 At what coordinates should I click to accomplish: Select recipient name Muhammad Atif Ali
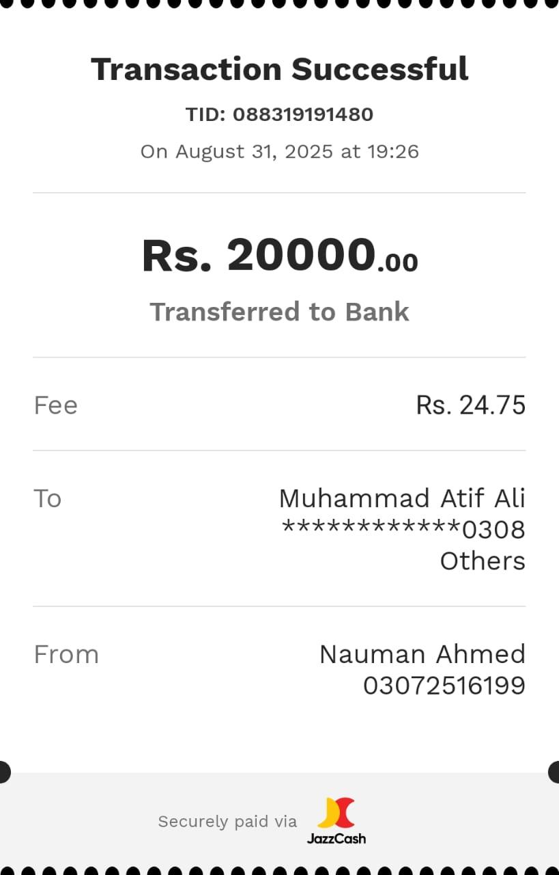coord(402,498)
